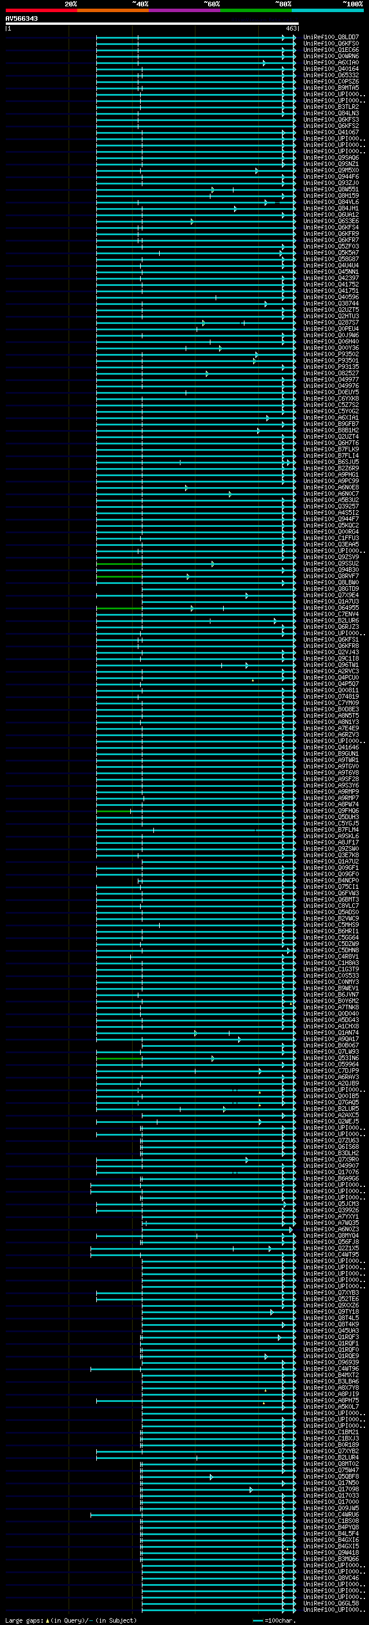This screenshot has width=369, height=1625.
Task: Click the UniRef100_A8PW74 label
Action: 331,804
